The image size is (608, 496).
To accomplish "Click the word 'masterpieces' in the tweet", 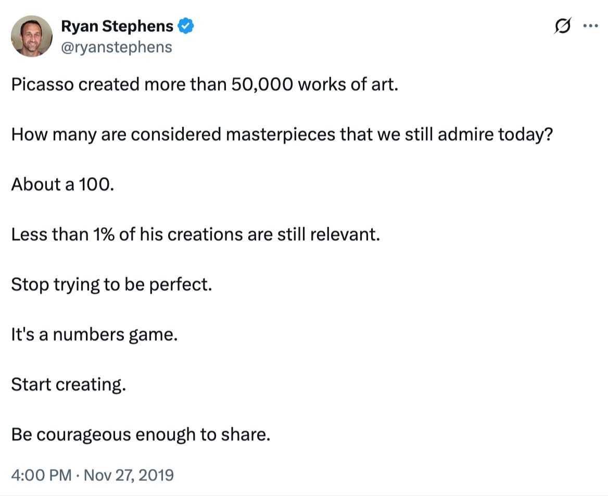I will click(281, 135).
